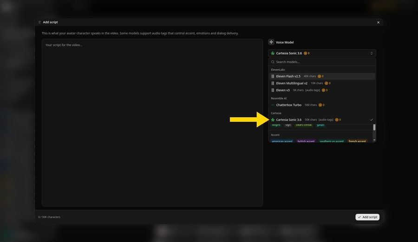Click the Eleven Multilingual v2 logo icon

tap(273, 83)
